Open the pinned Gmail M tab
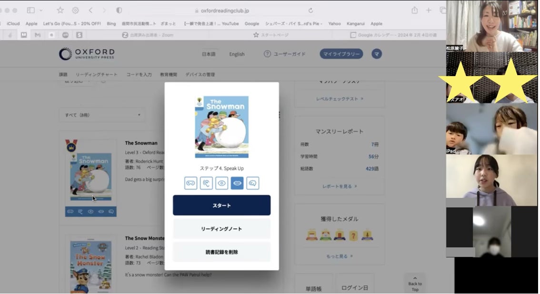The width and height of the screenshot is (540, 294). tap(38, 35)
